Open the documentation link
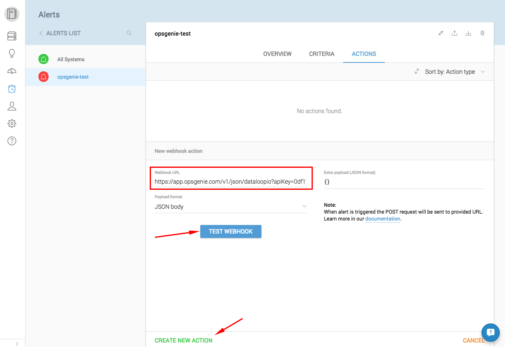Image resolution: width=505 pixels, height=347 pixels. (x=382, y=219)
